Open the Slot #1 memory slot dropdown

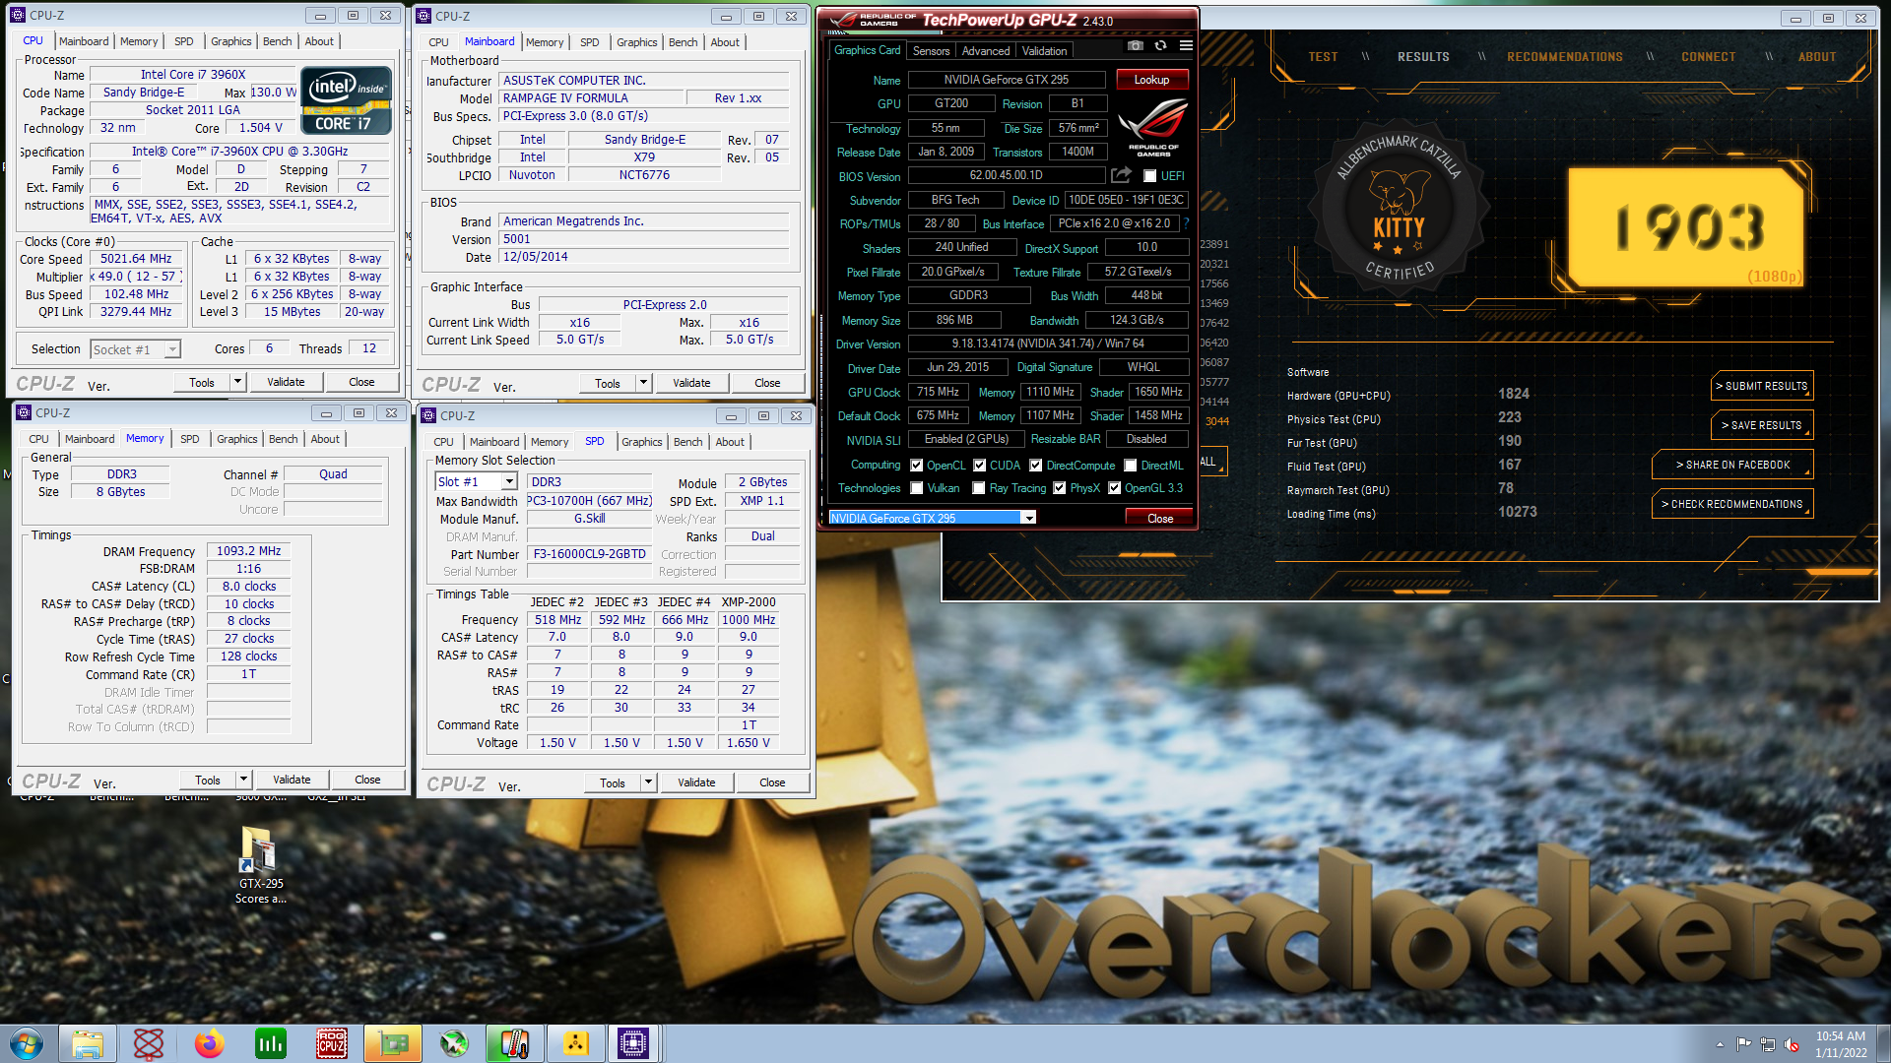(477, 481)
